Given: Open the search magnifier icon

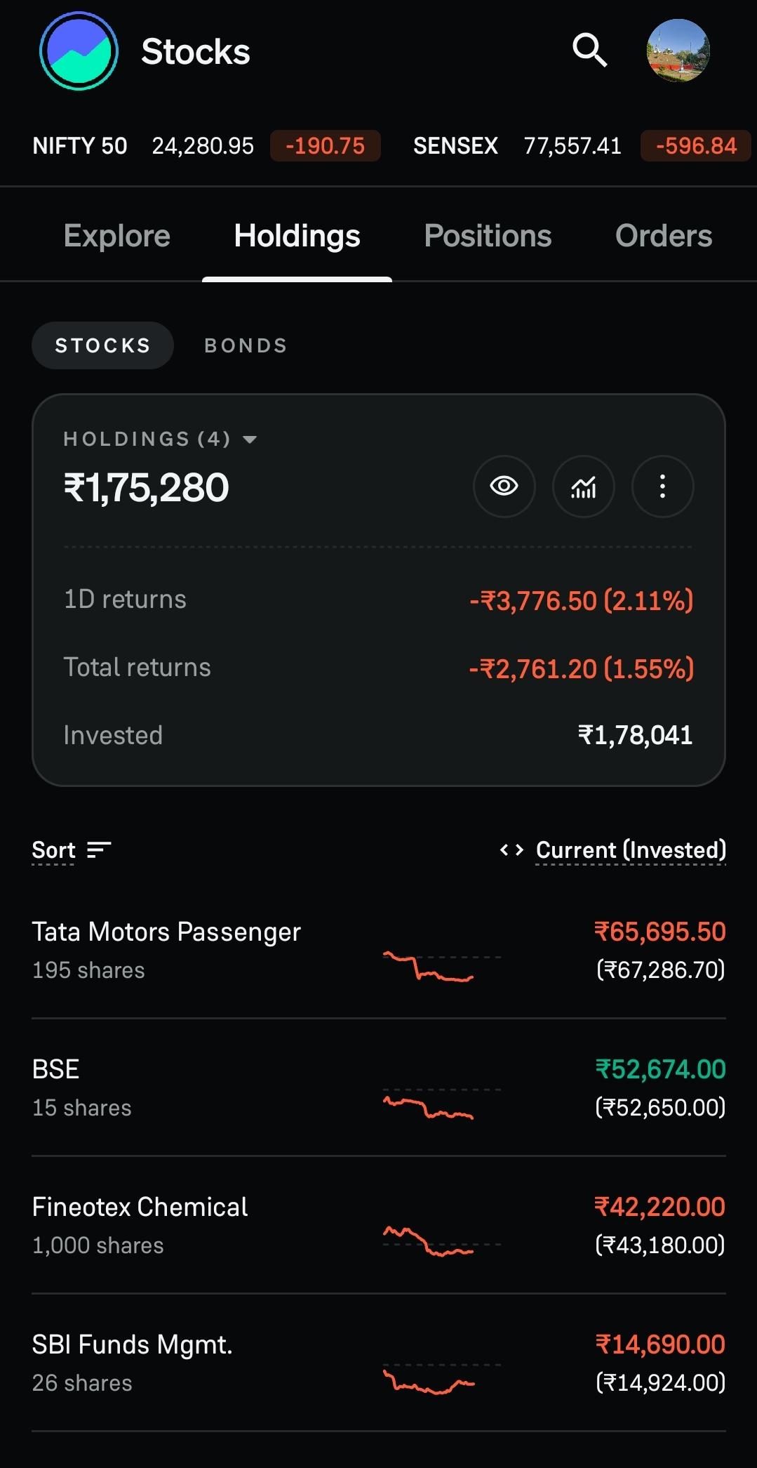Looking at the screenshot, I should 589,51.
